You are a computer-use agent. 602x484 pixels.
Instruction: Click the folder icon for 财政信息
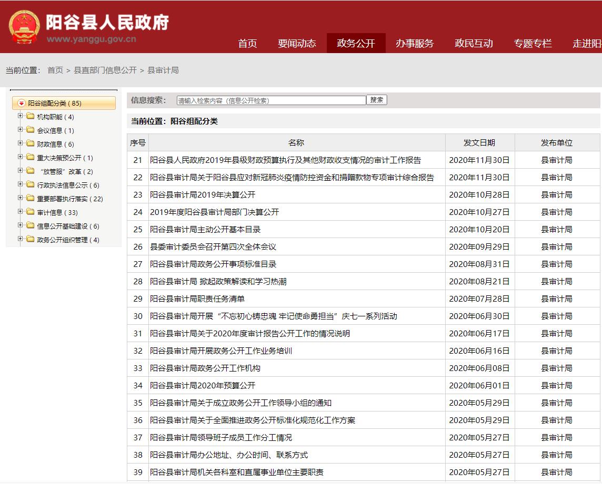pyautogui.click(x=31, y=143)
